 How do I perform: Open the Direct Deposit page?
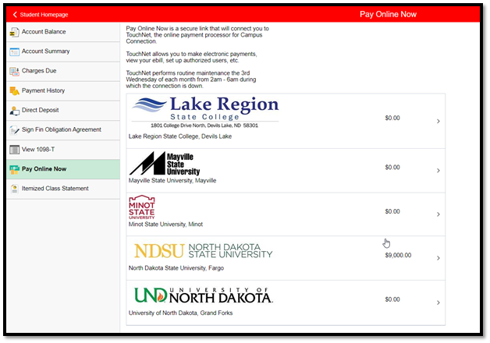[63, 110]
